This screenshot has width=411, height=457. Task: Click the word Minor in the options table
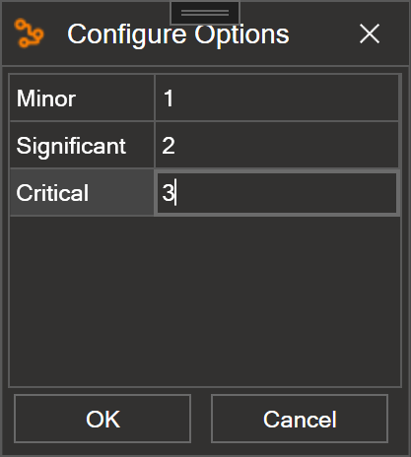46,98
